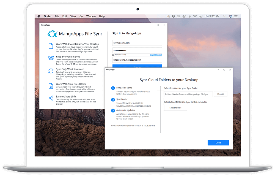
Task: Click the document icon beside Work With Cloud Files
Action: click(51, 46)
